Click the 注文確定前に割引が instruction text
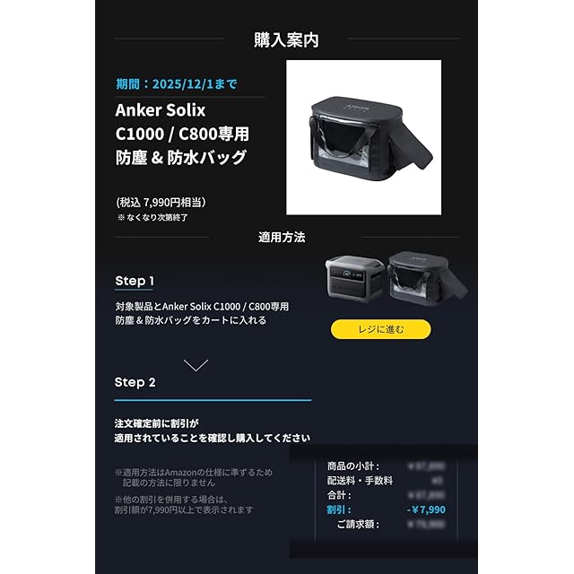Screen dimensions: 574x574 [157, 423]
